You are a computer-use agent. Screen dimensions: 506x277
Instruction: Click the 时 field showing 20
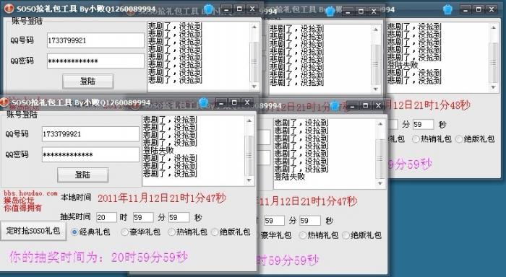click(x=106, y=217)
